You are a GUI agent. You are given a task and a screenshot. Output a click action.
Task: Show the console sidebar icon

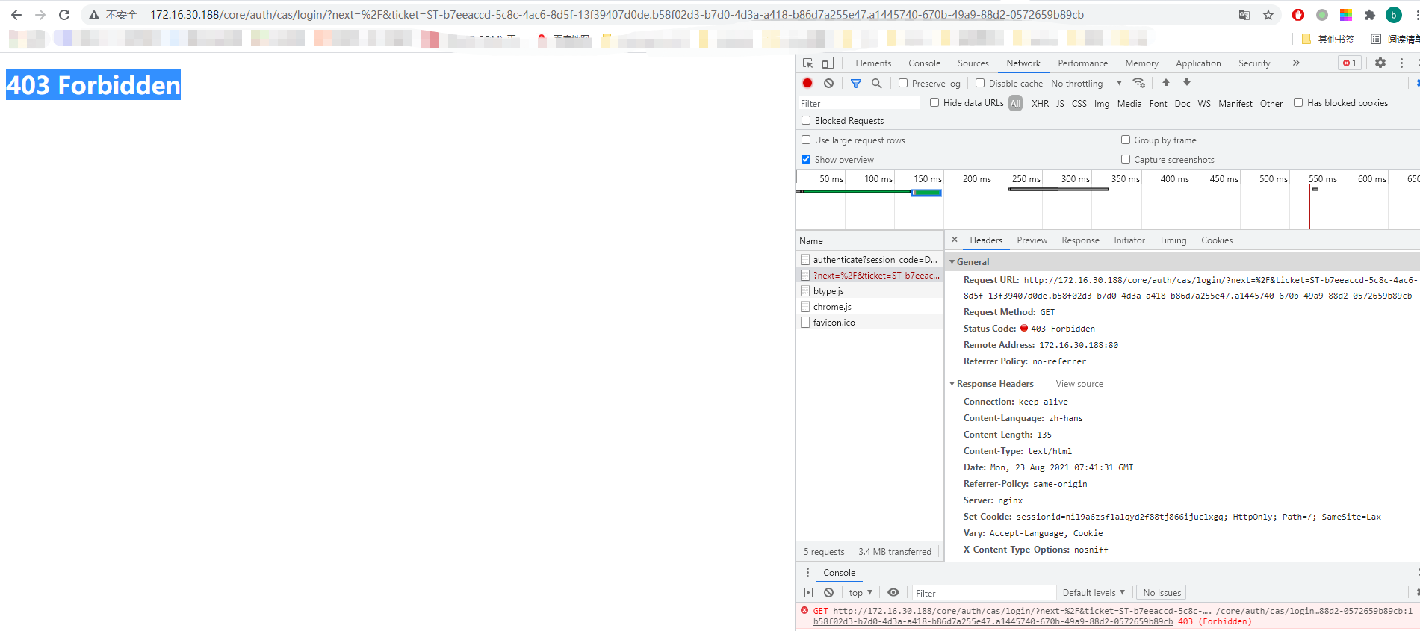[x=807, y=593]
